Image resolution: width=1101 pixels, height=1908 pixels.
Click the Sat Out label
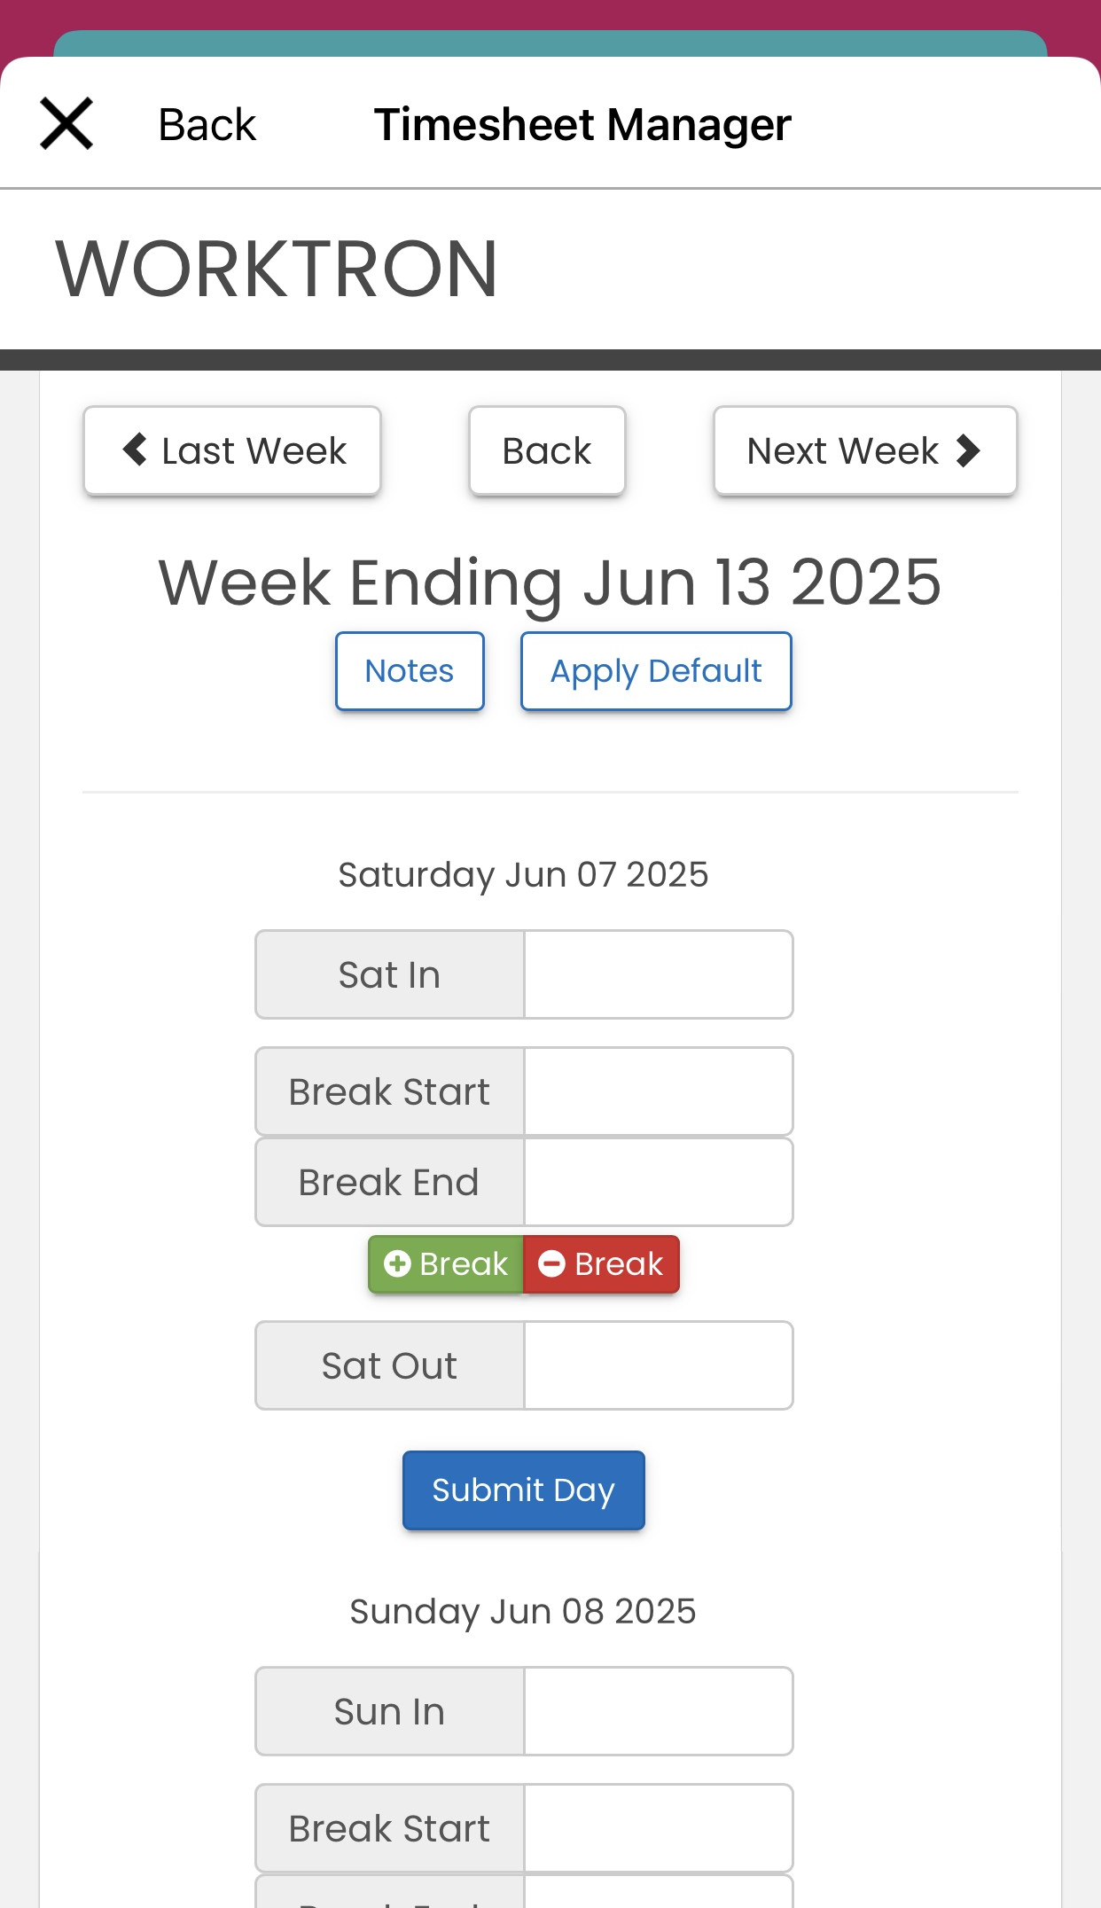(390, 1365)
